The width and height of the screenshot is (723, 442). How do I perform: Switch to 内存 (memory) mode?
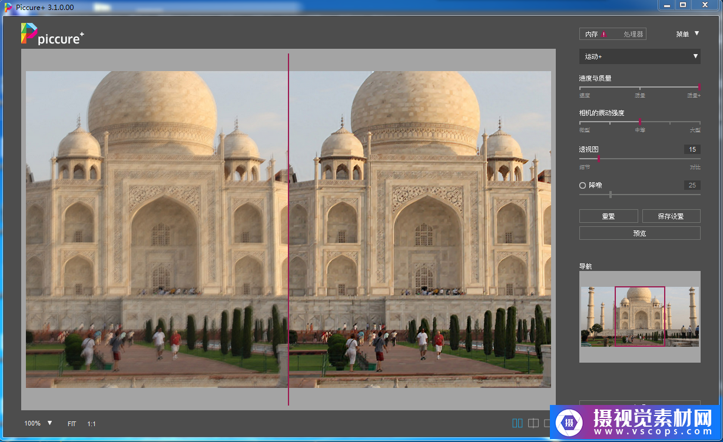click(591, 35)
